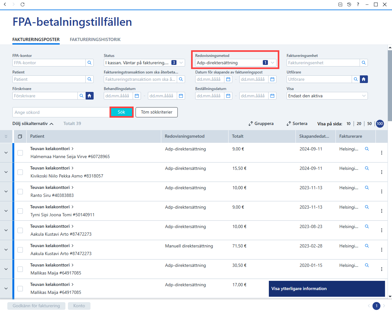This screenshot has height=312, width=392.
Task: Open the Beställningsdatum end date calendar
Action: point(272,96)
